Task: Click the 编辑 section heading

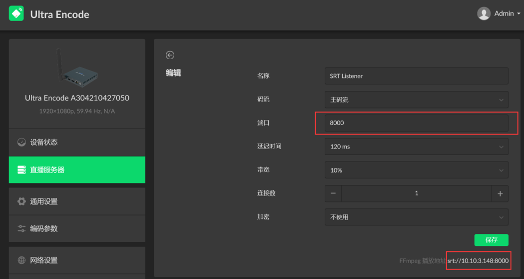Action: pyautogui.click(x=173, y=72)
